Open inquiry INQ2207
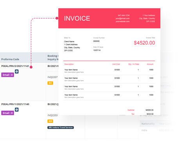 pyautogui.click(x=52, y=77)
